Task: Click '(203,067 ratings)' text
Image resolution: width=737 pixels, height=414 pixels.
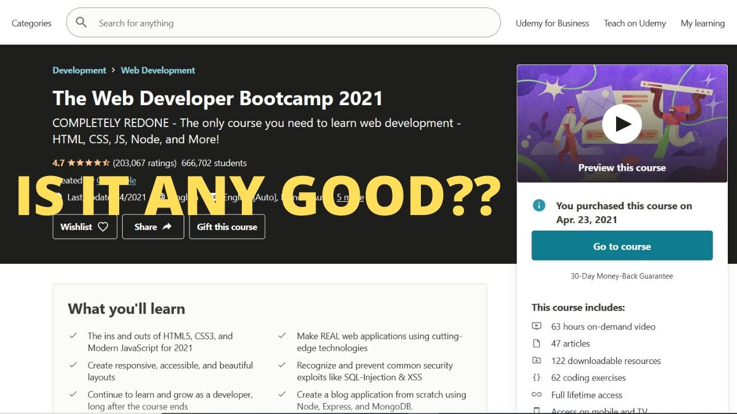Action: tap(145, 163)
